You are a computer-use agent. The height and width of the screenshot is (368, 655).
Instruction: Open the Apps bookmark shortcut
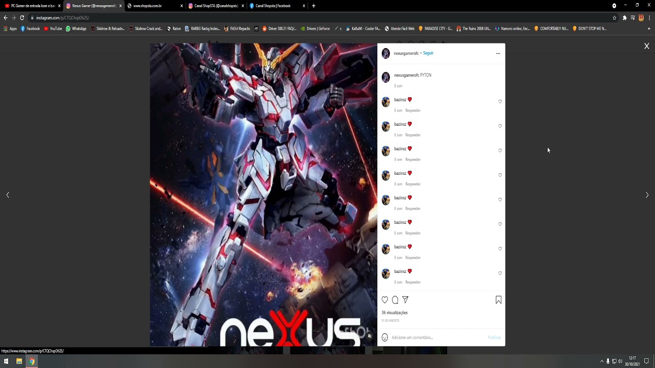point(10,29)
